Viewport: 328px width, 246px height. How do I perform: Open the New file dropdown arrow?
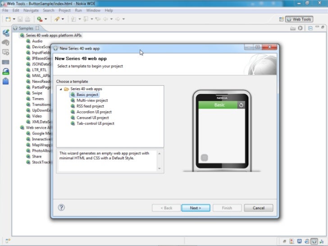[14, 19]
